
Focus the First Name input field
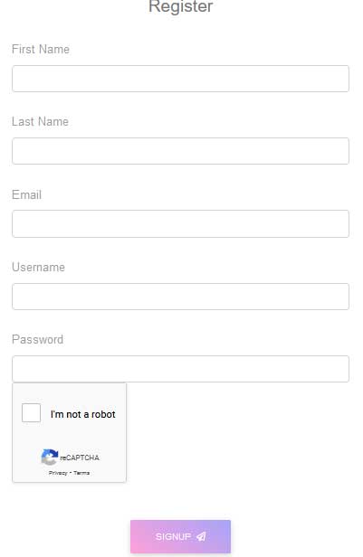[181, 79]
